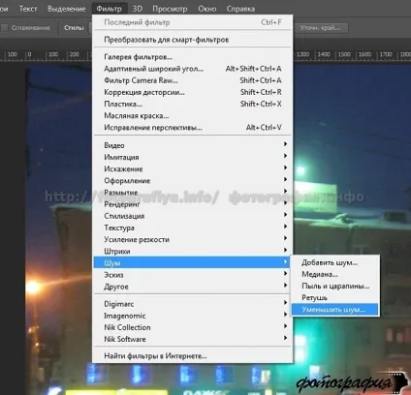
Task: Expand the Размытие filter submenu
Action: tap(193, 193)
